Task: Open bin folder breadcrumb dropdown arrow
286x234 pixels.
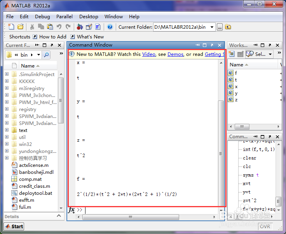Action: point(38,55)
